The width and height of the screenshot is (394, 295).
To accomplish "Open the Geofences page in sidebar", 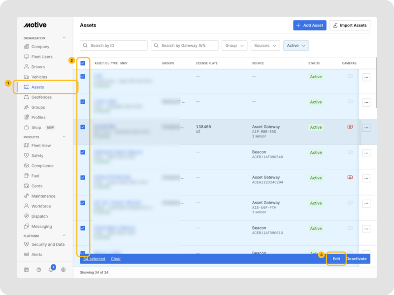I will tap(41, 97).
